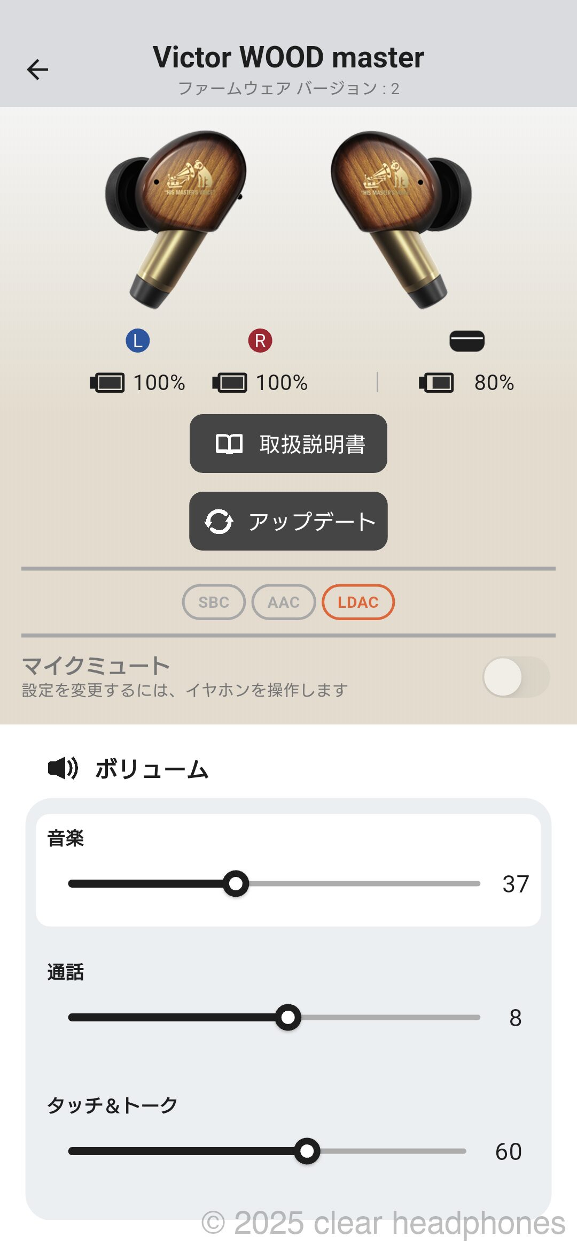Tap the red R earbud indicator
Viewport: 577px width, 1252px height.
[x=260, y=341]
